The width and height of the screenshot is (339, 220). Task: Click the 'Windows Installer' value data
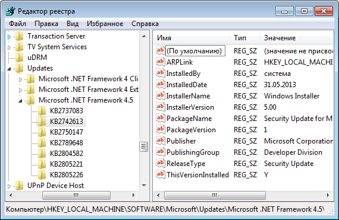coord(291,95)
